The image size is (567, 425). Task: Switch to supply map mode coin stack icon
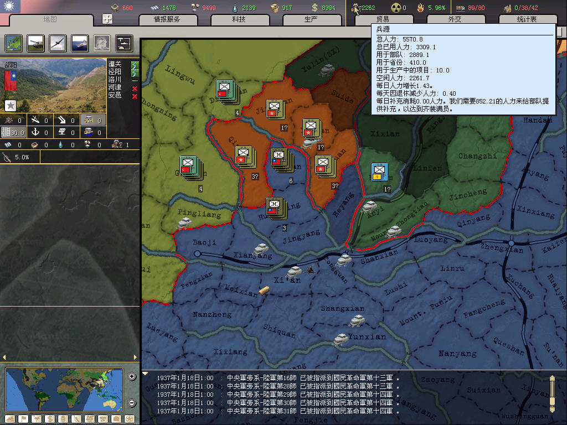[x=63, y=419]
